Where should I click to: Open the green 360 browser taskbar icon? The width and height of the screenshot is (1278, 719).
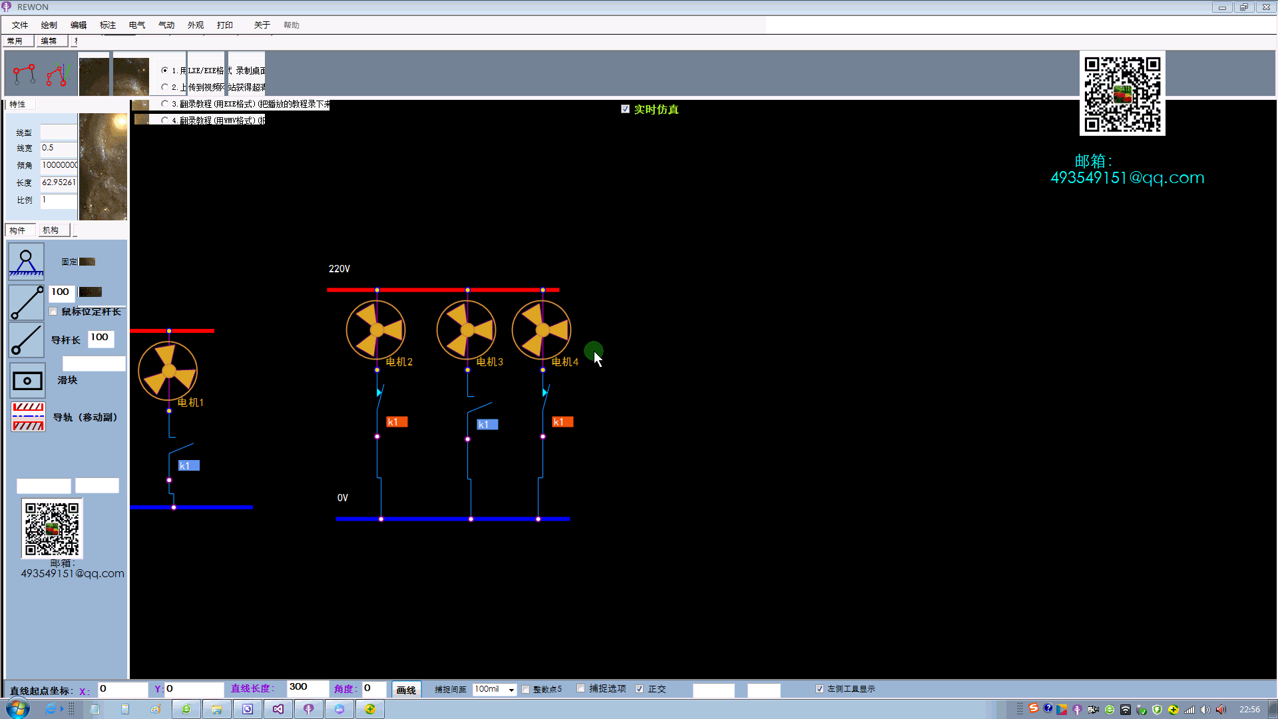click(186, 709)
